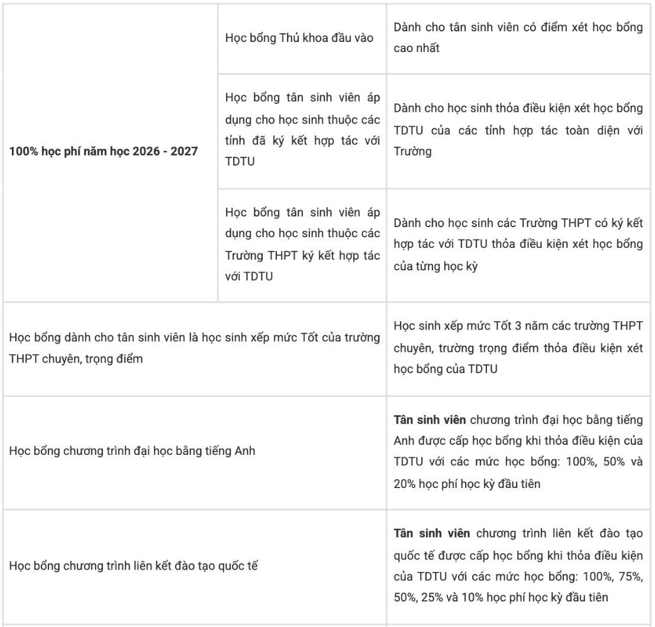Click the 'TDTU' line under tỉnh hợp tác cell
Viewport: 655px width, 627px height.
coord(240,162)
